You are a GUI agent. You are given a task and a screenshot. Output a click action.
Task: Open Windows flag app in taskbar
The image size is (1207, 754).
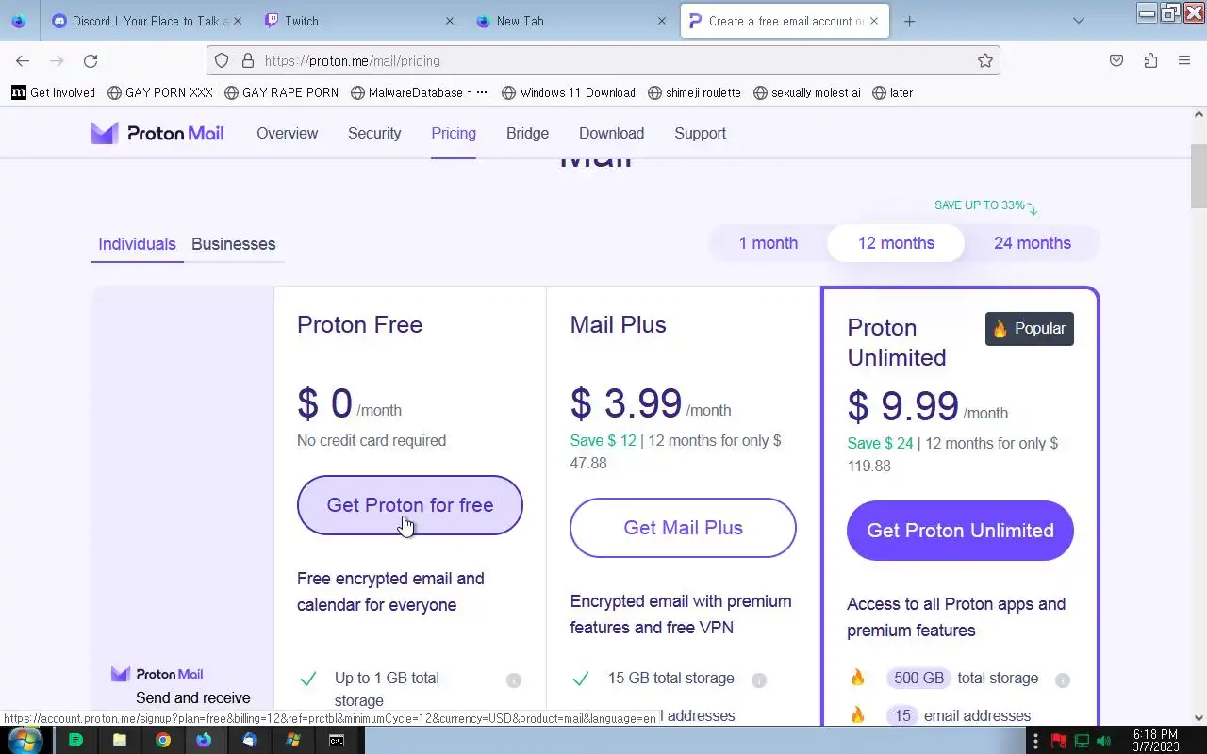point(292,740)
